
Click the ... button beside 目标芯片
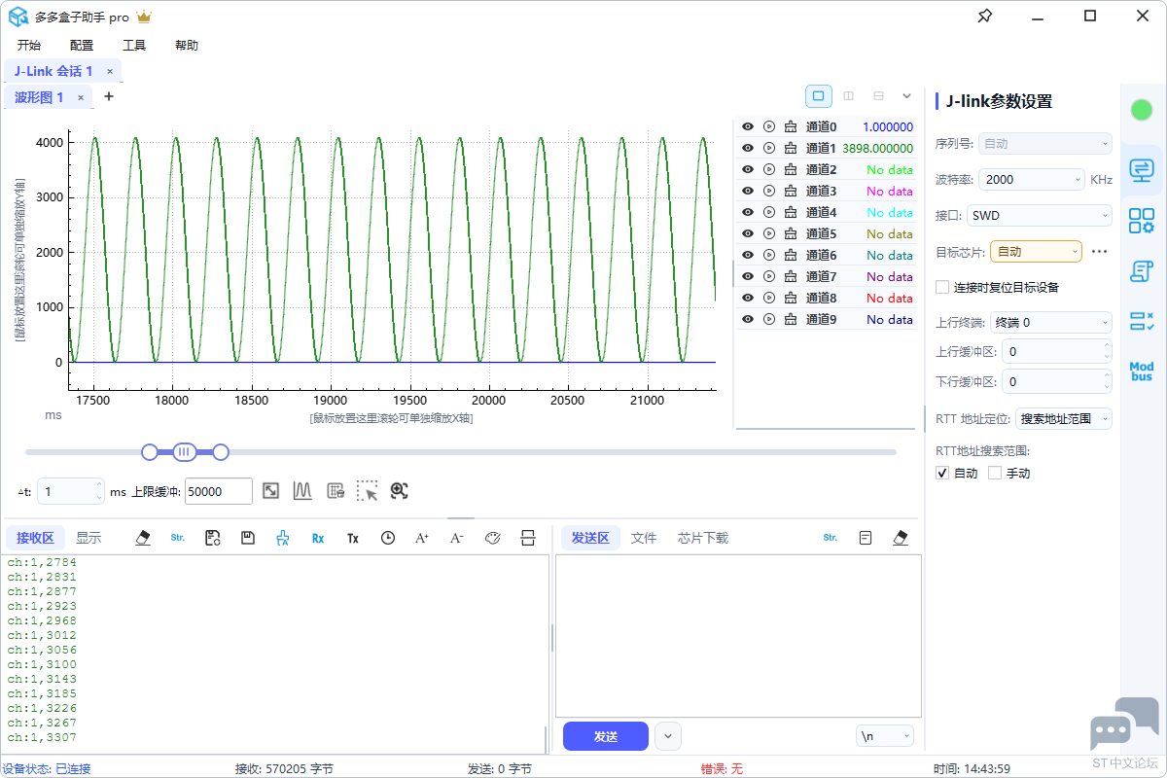point(1100,252)
